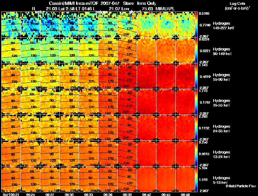Screen dimensions: 258x196
Task: Click the 06:36 time label
Action: [108, 194]
